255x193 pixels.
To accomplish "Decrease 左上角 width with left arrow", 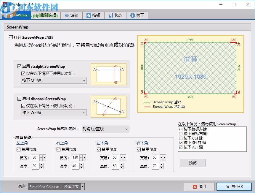I will coord(41,157).
